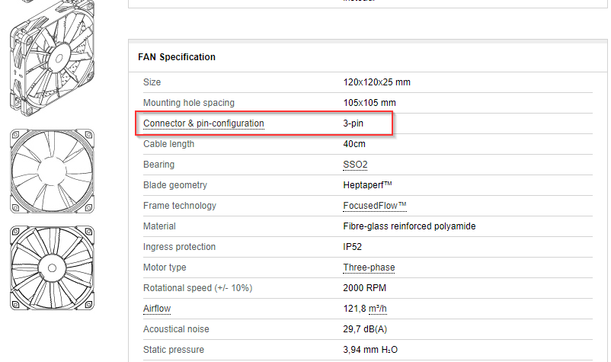Viewport: 611px width, 362px height.
Task: Open the Airflow term explanation link
Action: [x=157, y=309]
